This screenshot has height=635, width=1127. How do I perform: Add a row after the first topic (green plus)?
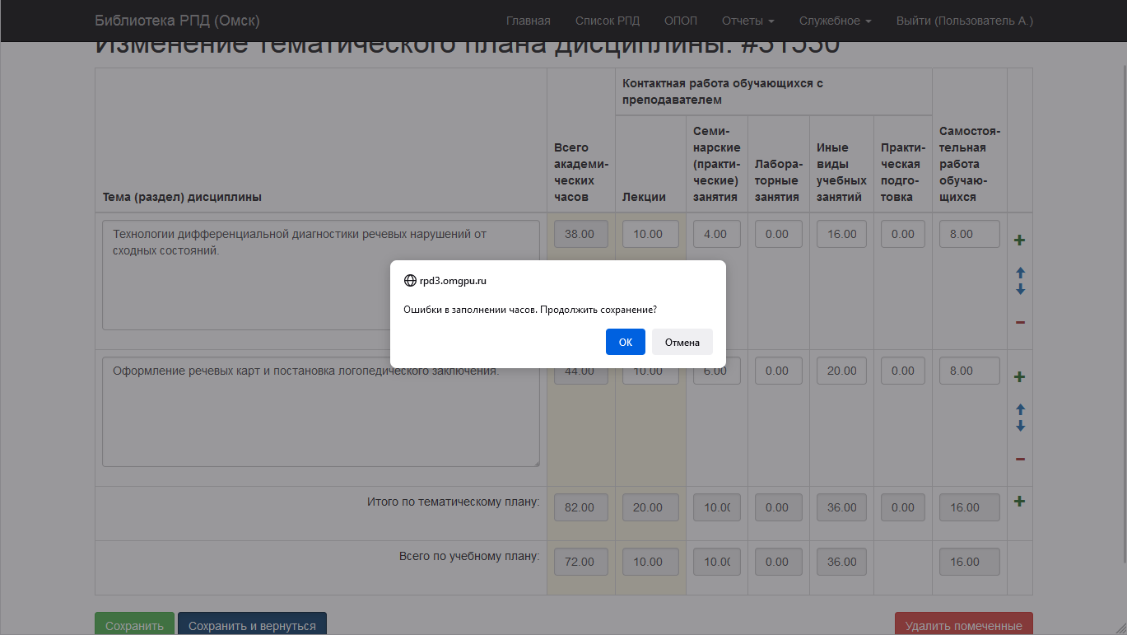1019,240
